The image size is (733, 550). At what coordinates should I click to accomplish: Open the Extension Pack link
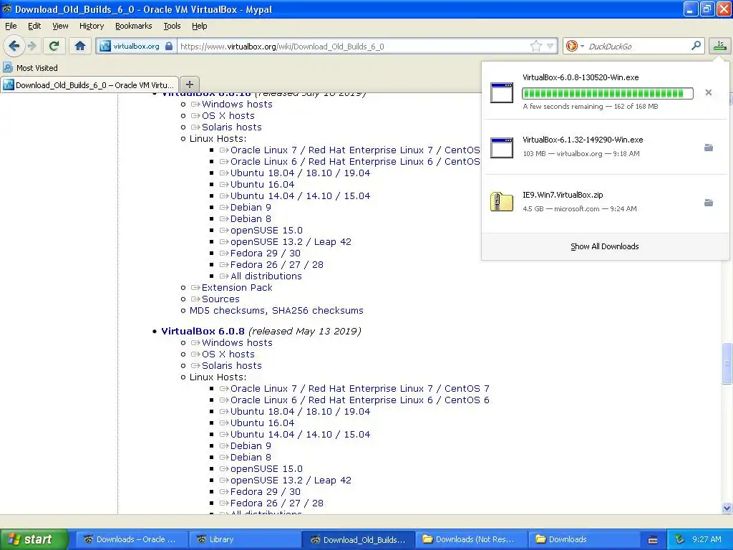coord(237,288)
